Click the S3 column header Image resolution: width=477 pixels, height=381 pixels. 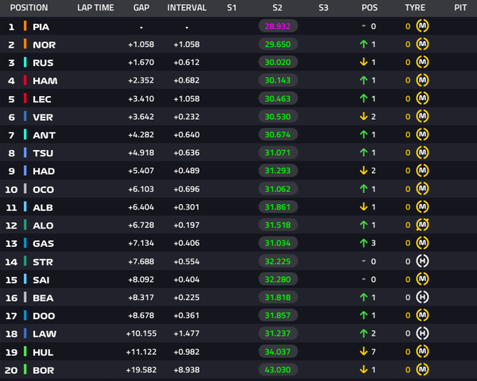click(324, 8)
